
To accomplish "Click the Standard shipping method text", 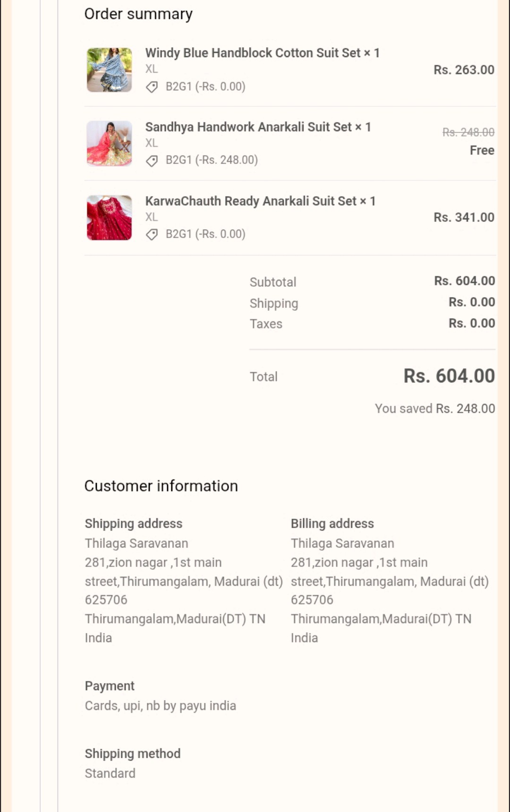I will pyautogui.click(x=110, y=773).
